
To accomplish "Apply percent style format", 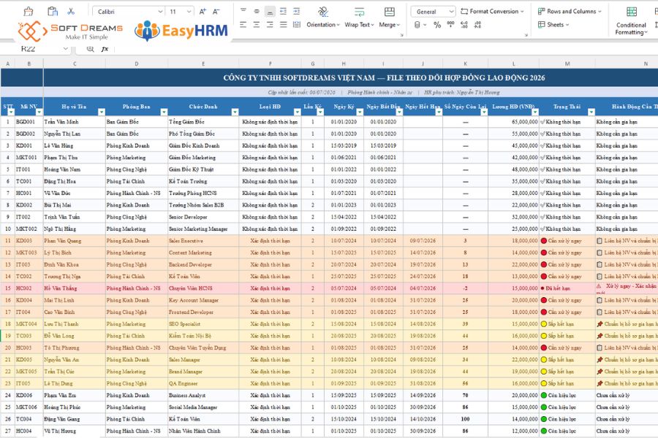I will click(x=437, y=25).
